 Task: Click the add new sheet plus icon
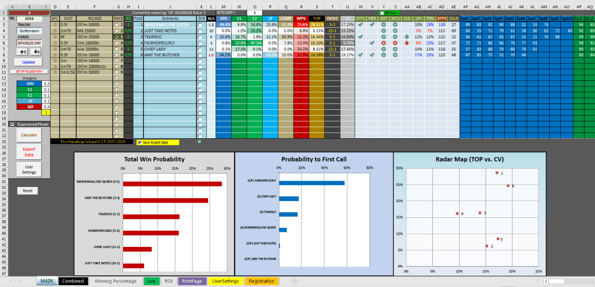294,281
